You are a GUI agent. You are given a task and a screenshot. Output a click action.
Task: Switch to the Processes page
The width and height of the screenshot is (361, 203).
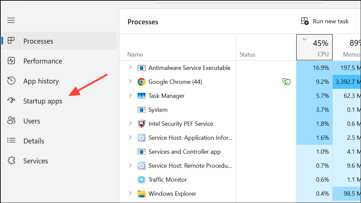pos(59,41)
